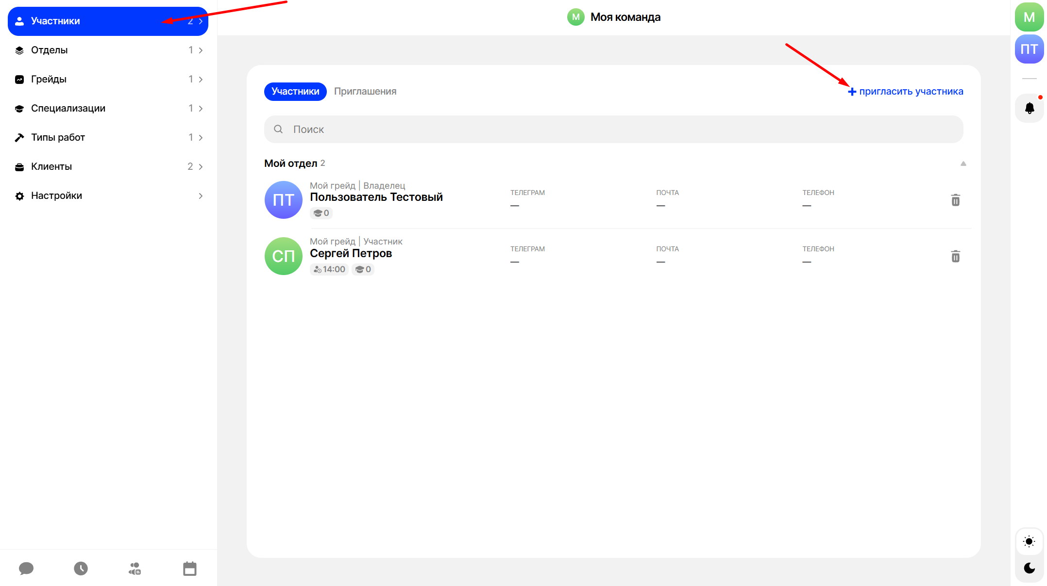Open the team members bottom icon
Image resolution: width=1047 pixels, height=586 pixels.
tap(135, 568)
